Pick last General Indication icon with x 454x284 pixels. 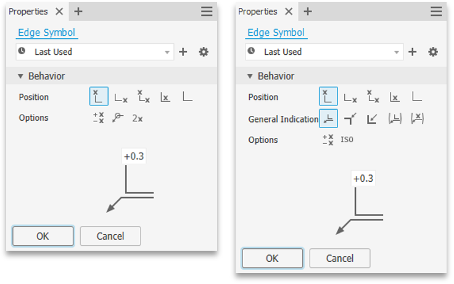417,118
